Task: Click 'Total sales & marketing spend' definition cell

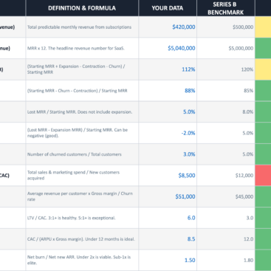Action: 82,176
